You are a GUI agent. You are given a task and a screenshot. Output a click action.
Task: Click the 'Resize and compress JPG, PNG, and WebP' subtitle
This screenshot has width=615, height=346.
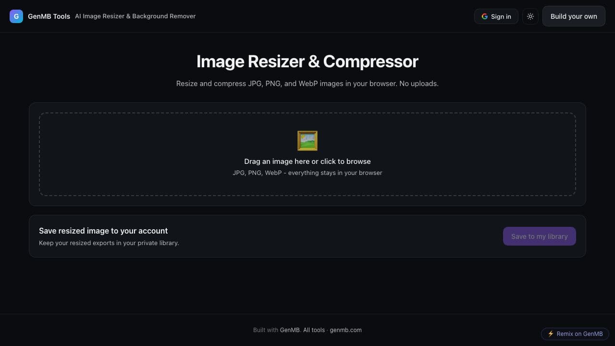[307, 84]
